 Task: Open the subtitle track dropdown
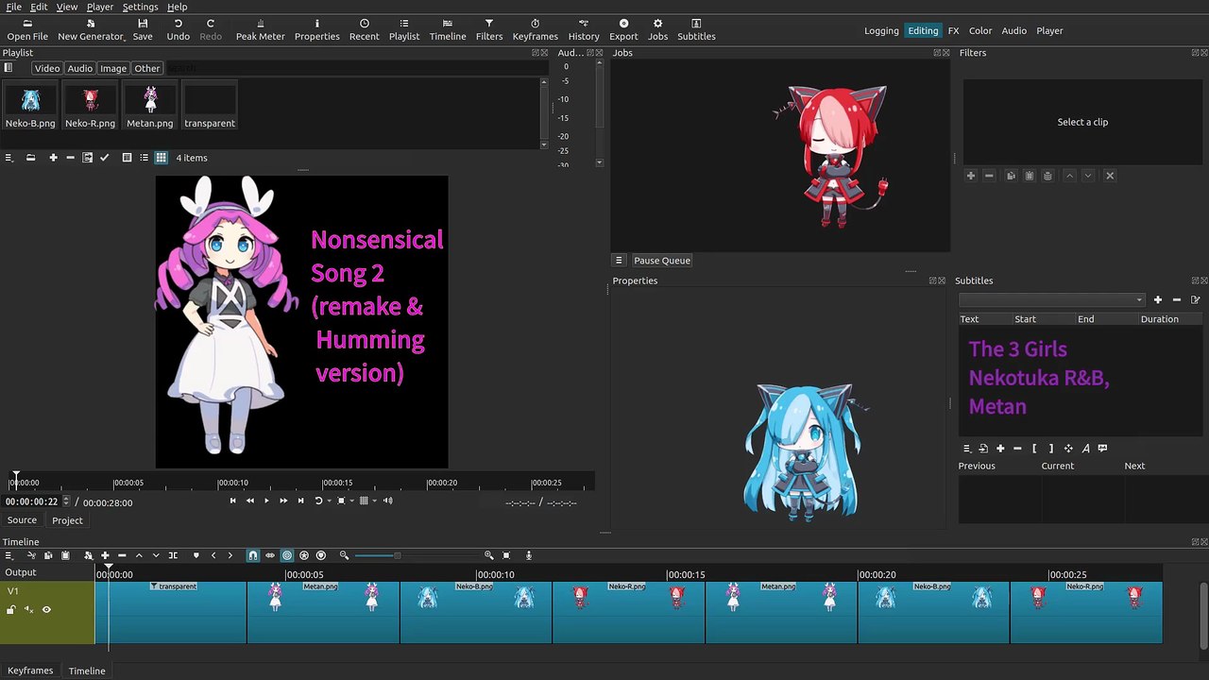click(1051, 299)
